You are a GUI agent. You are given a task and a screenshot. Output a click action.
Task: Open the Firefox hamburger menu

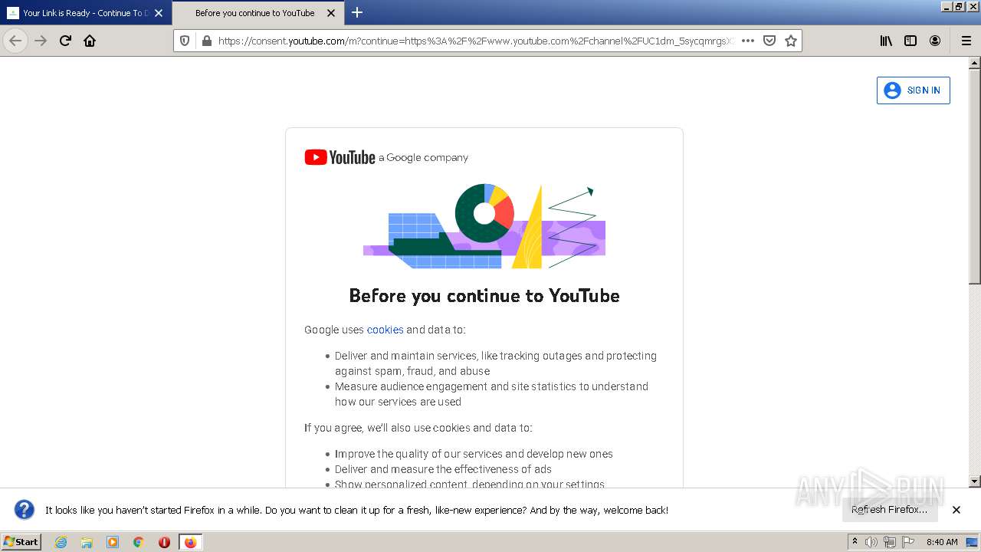pyautogui.click(x=966, y=41)
